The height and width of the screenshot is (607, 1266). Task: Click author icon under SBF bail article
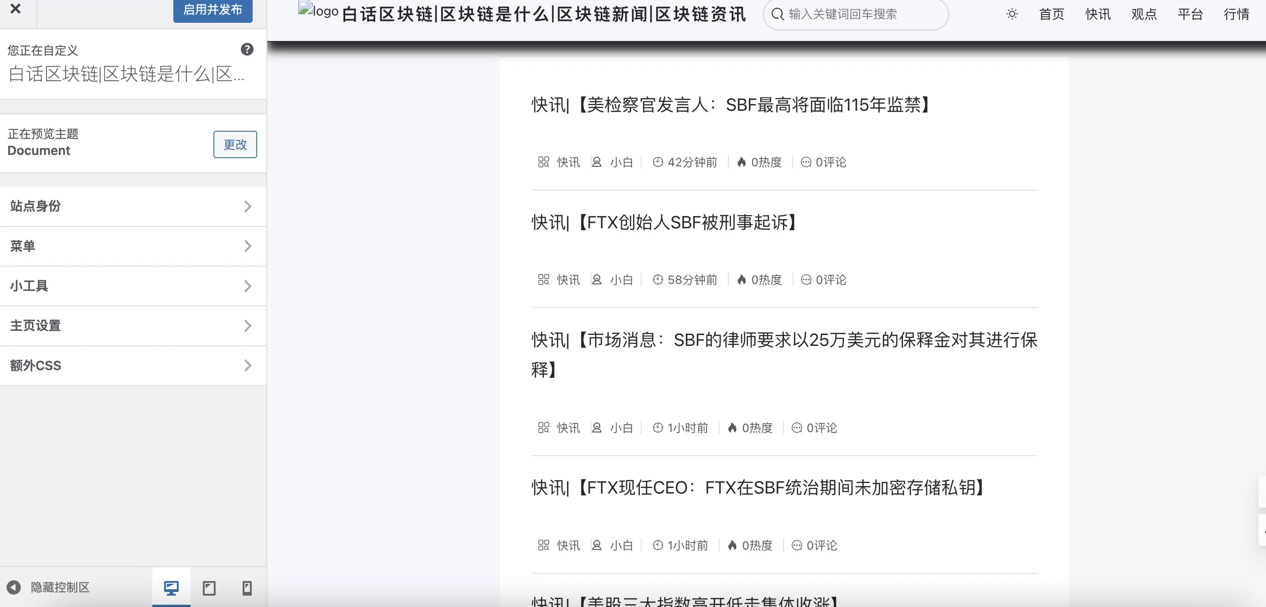coord(597,428)
